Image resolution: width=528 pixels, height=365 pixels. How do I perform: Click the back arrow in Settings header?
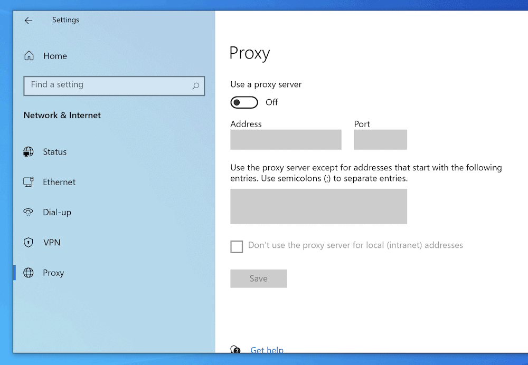point(29,21)
